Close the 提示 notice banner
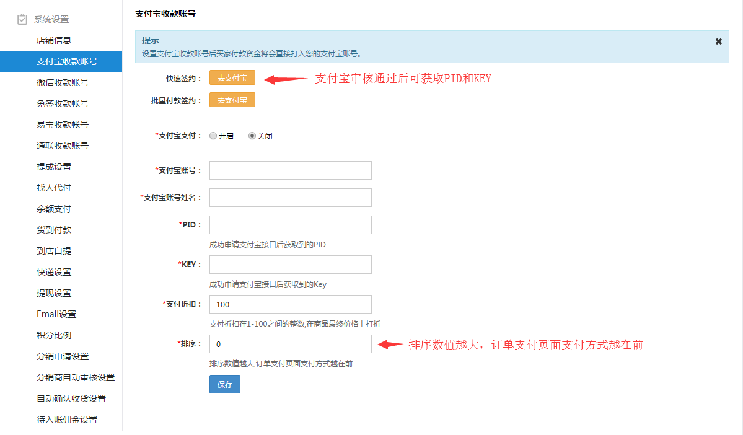This screenshot has height=435, width=743. click(x=719, y=42)
